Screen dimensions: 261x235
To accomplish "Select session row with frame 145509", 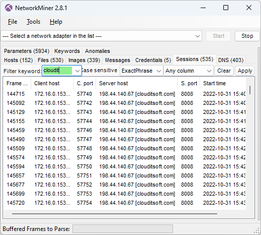I will click(125, 148).
